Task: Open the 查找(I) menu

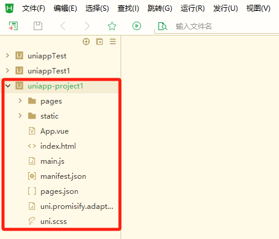Action: [128, 8]
